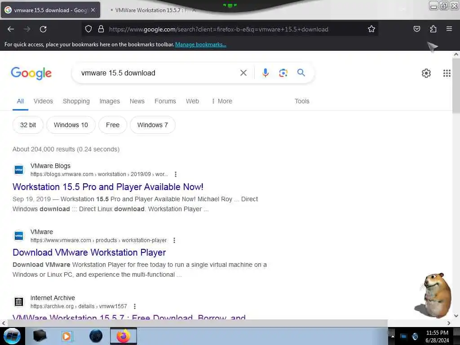Image resolution: width=460 pixels, height=345 pixels.
Task: Open the media player taskbar icon
Action: click(x=66, y=336)
